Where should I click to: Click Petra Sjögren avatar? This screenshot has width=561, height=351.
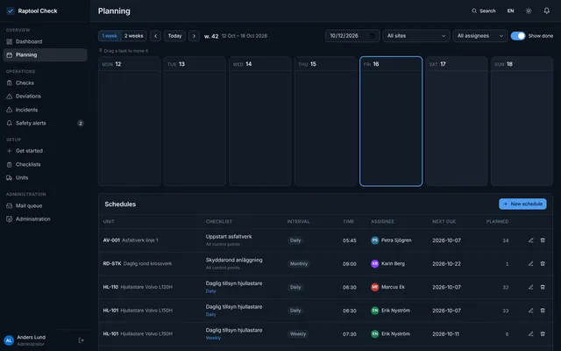[x=374, y=240]
